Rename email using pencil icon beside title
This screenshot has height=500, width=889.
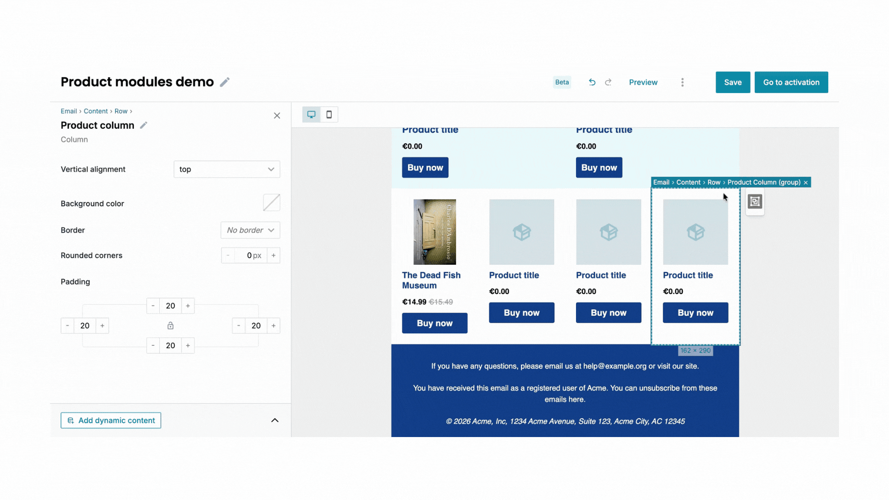225,81
